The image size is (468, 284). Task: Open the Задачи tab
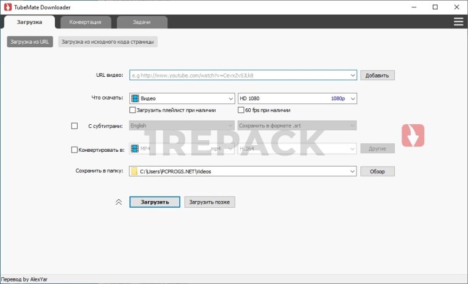point(142,22)
